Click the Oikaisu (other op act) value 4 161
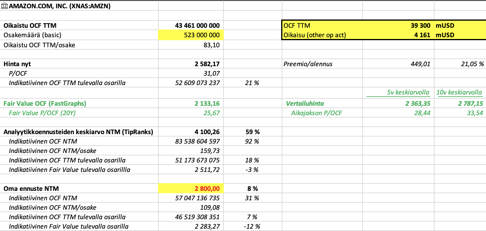Viewport: 486px width, 231px height. (422, 35)
